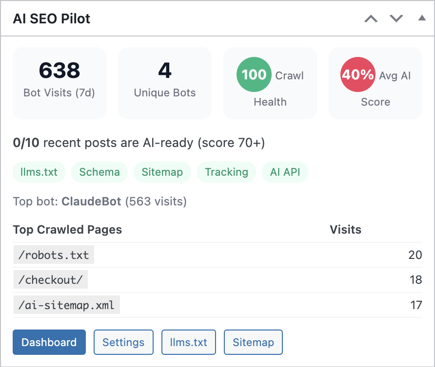Open the Dashboard button

[x=49, y=342]
